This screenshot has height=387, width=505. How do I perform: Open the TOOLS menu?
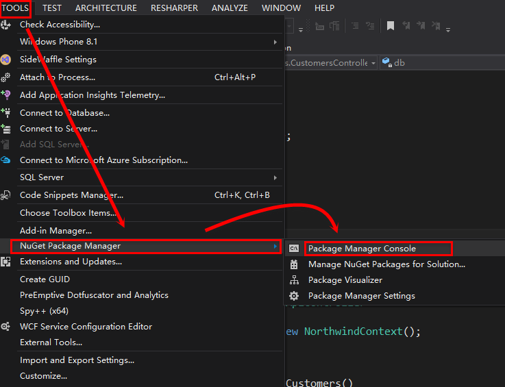click(x=15, y=8)
